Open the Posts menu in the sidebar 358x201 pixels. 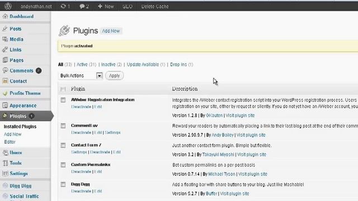click(x=16, y=28)
